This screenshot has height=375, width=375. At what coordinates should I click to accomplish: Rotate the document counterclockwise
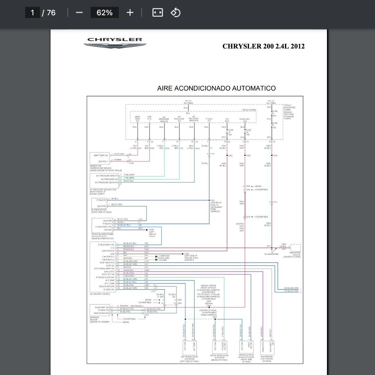pyautogui.click(x=176, y=12)
